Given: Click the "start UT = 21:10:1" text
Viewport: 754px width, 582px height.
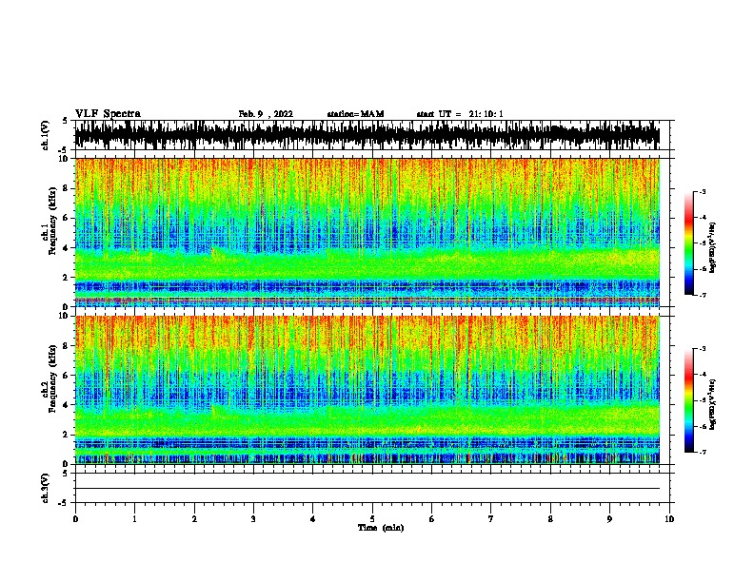Looking at the screenshot, I should [x=459, y=114].
